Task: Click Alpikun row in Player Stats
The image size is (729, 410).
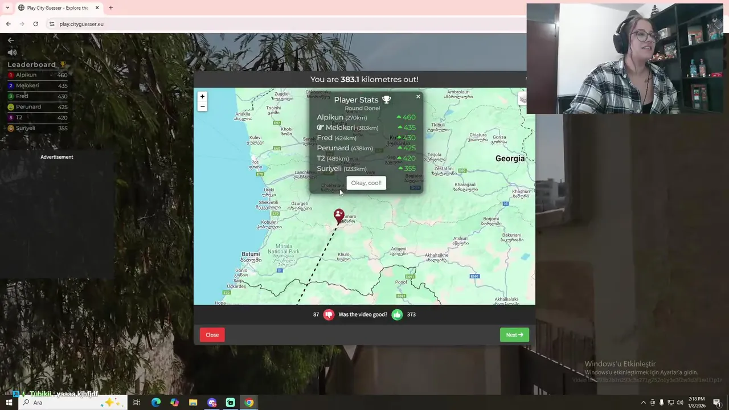Action: click(x=366, y=117)
